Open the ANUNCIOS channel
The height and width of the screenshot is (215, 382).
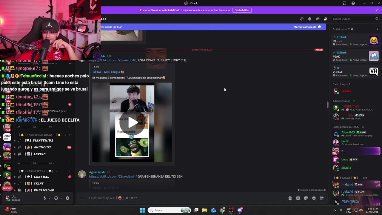tap(44, 147)
